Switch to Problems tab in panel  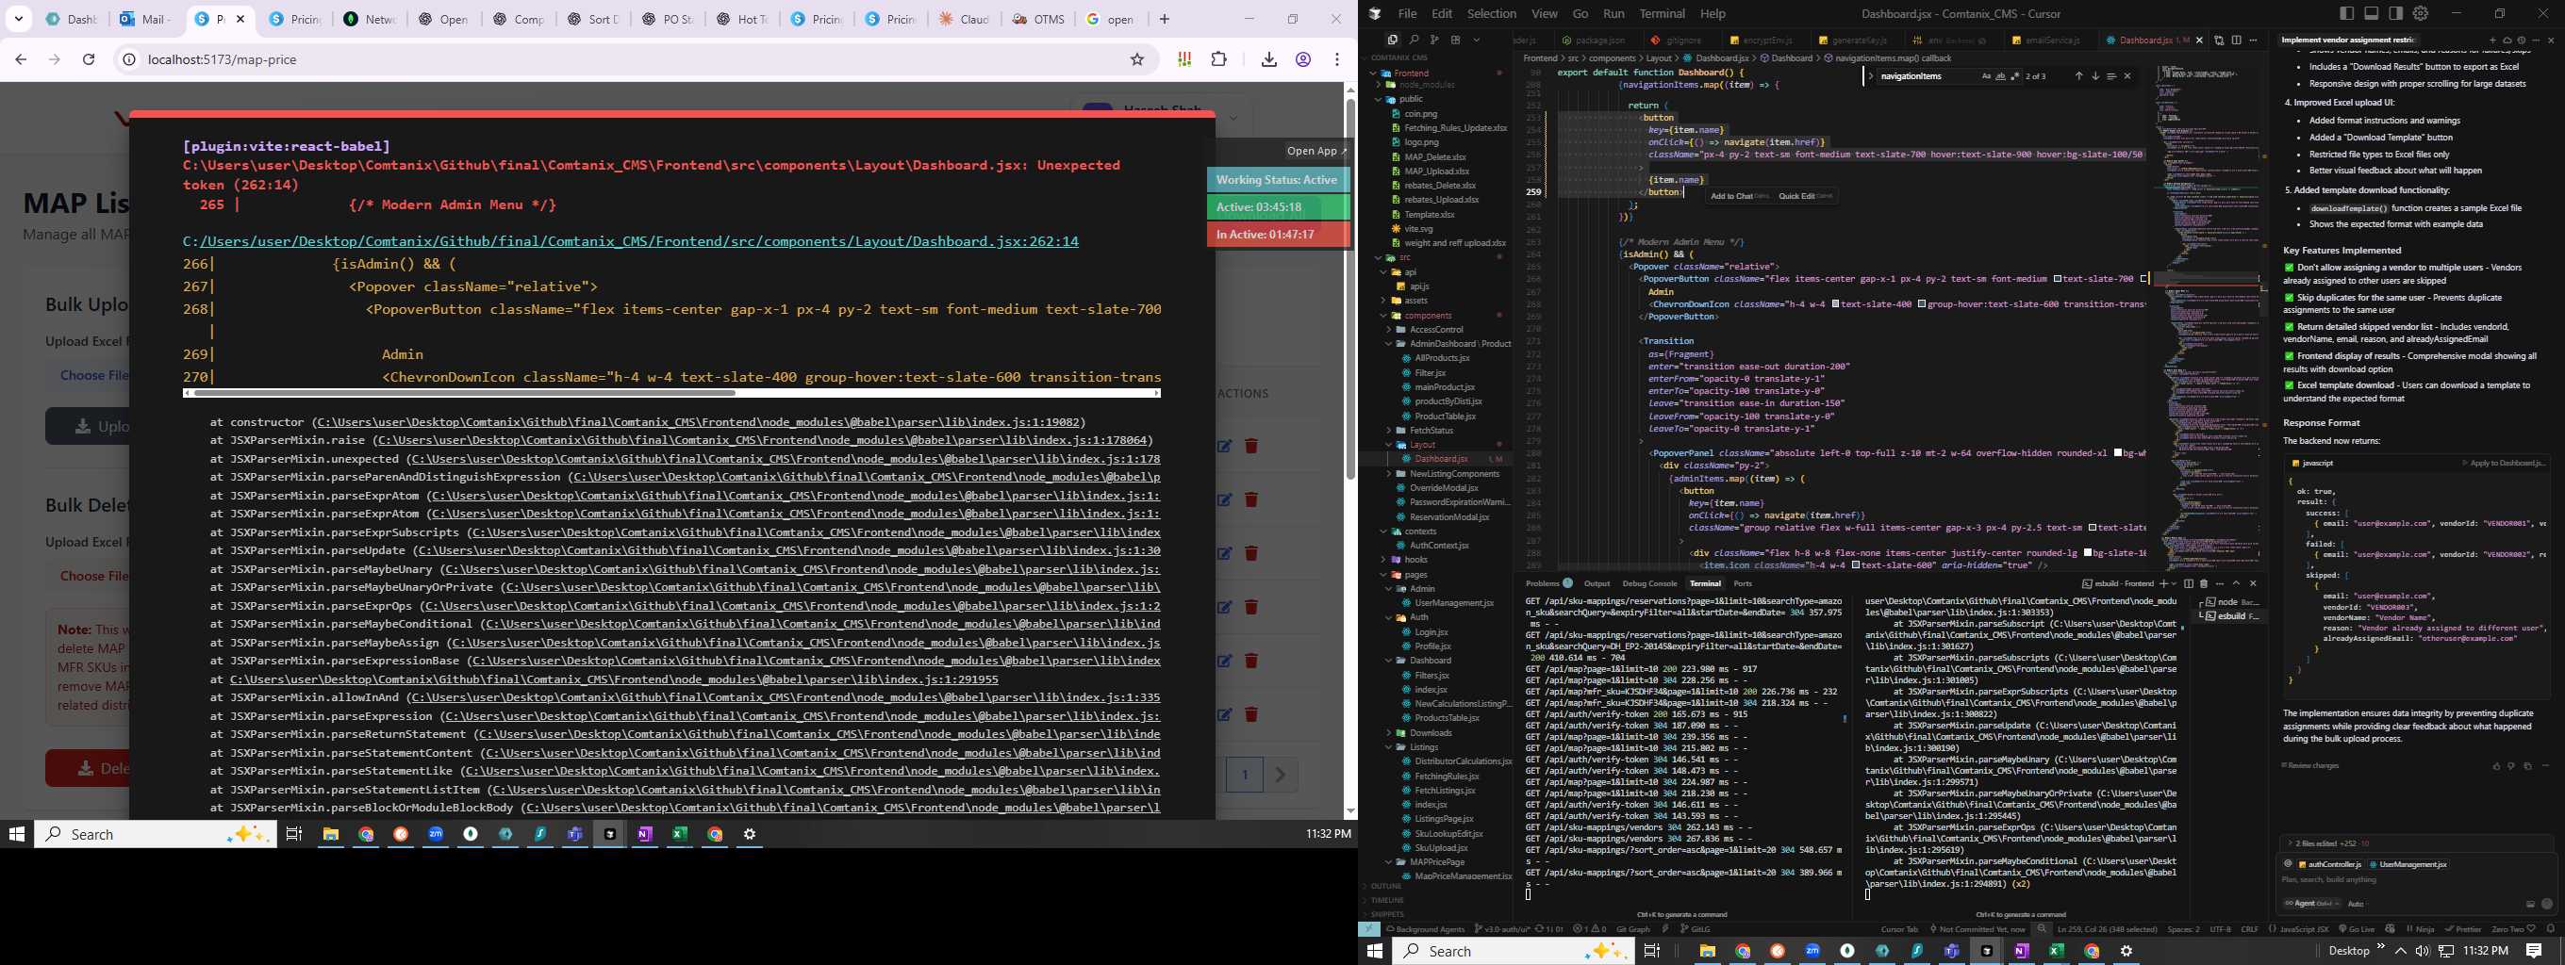click(1548, 584)
